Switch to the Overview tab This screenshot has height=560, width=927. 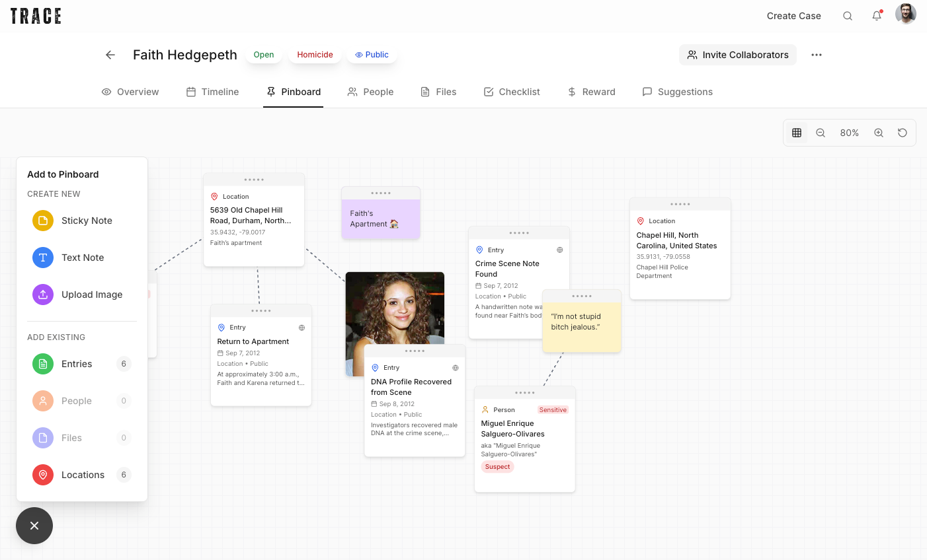tap(130, 92)
